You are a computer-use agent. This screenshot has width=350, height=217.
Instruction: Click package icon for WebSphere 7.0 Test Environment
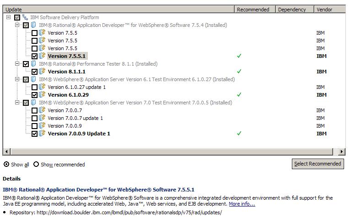pyautogui.click(x=33, y=103)
